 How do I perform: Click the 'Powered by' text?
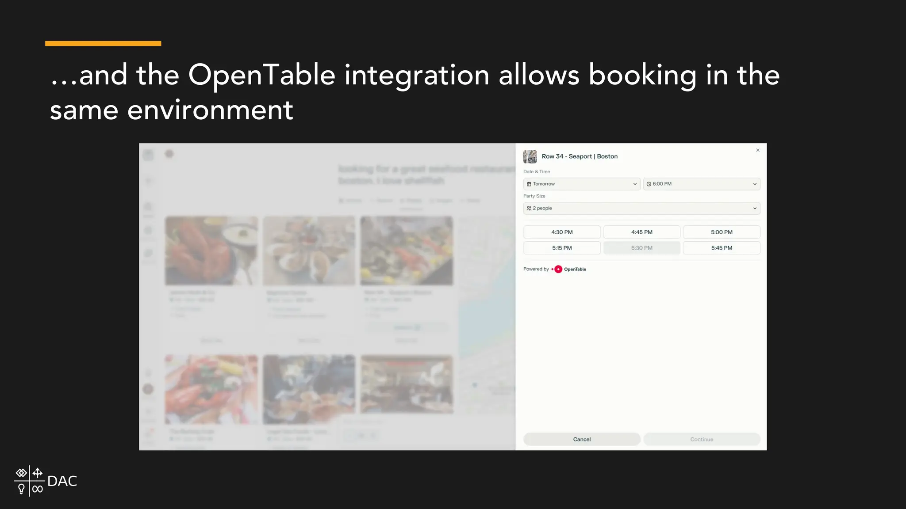point(536,269)
